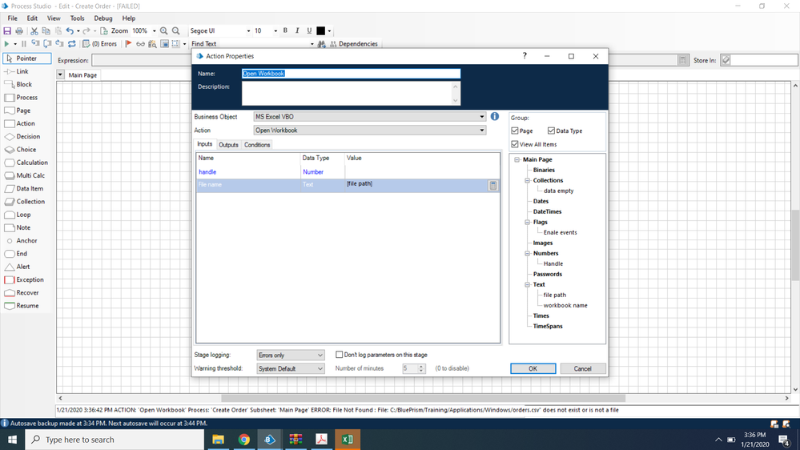Screen dimensions: 800x450
Task: Click the Save icon in toolbar
Action: pyautogui.click(x=7, y=31)
